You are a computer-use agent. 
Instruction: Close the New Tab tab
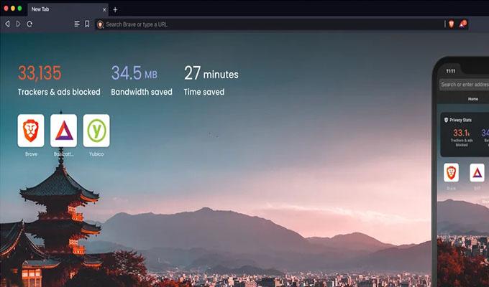[x=104, y=9]
